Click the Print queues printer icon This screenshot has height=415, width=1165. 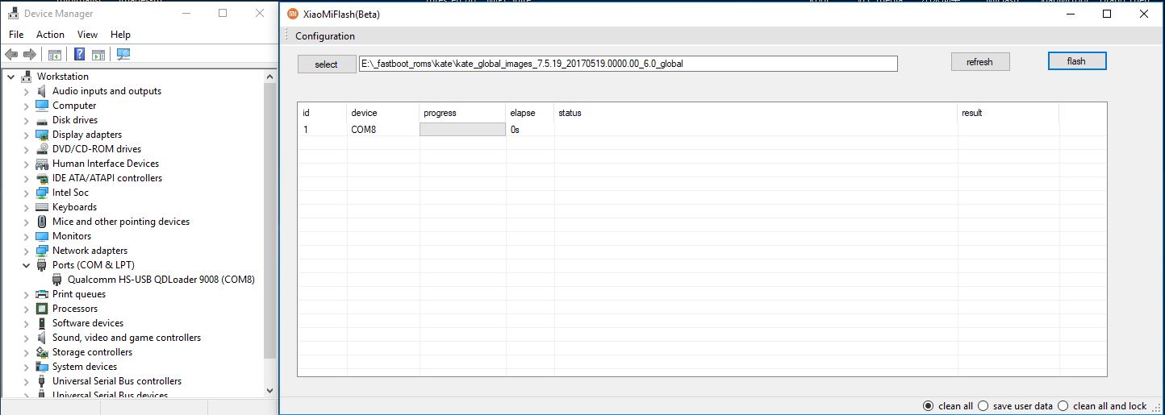click(x=42, y=294)
